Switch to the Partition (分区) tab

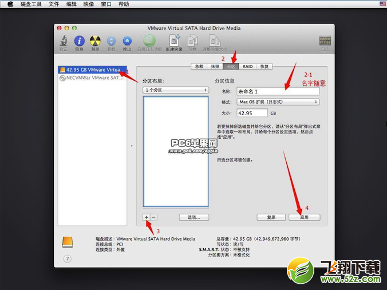231,66
